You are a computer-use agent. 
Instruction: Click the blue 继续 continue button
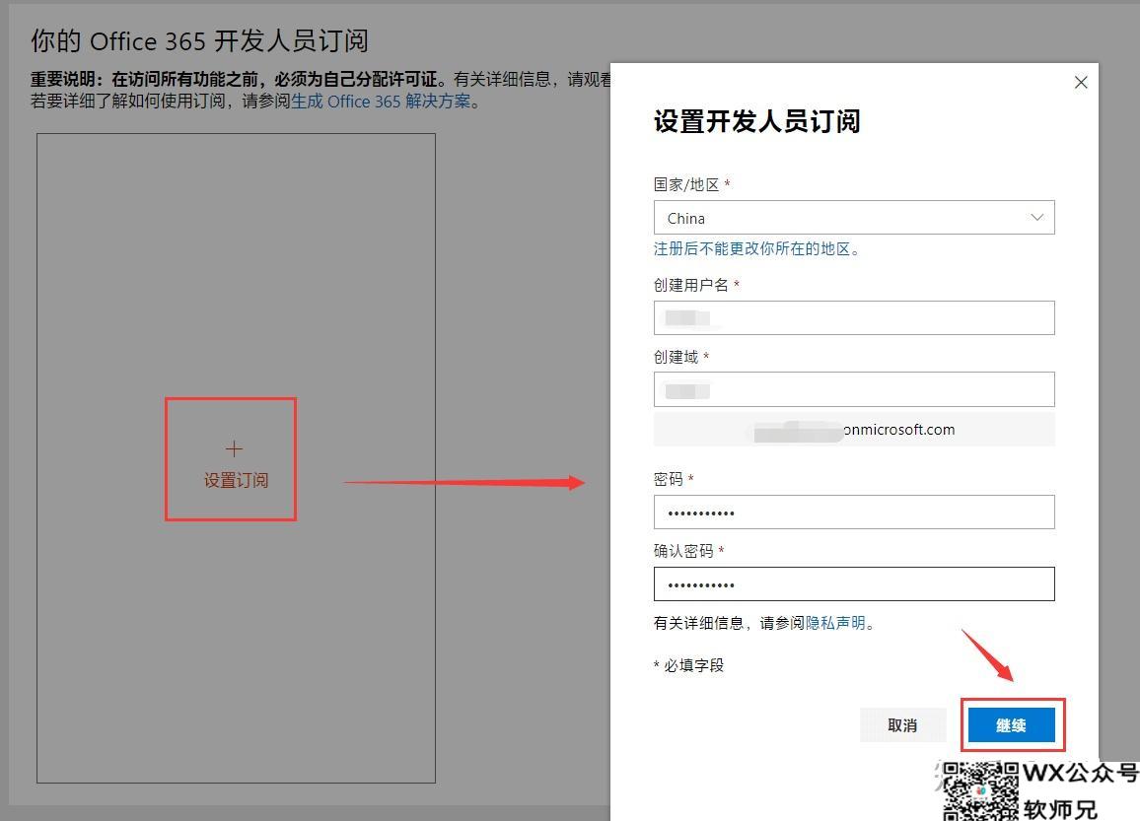click(1012, 725)
